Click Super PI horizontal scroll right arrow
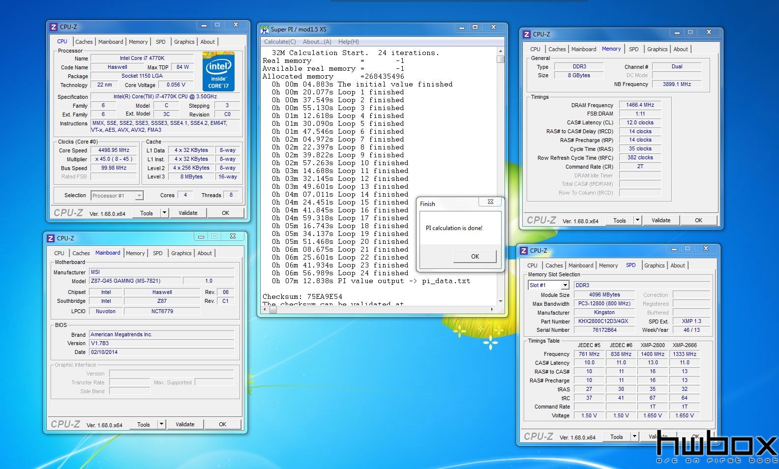779x469 pixels. (x=492, y=309)
